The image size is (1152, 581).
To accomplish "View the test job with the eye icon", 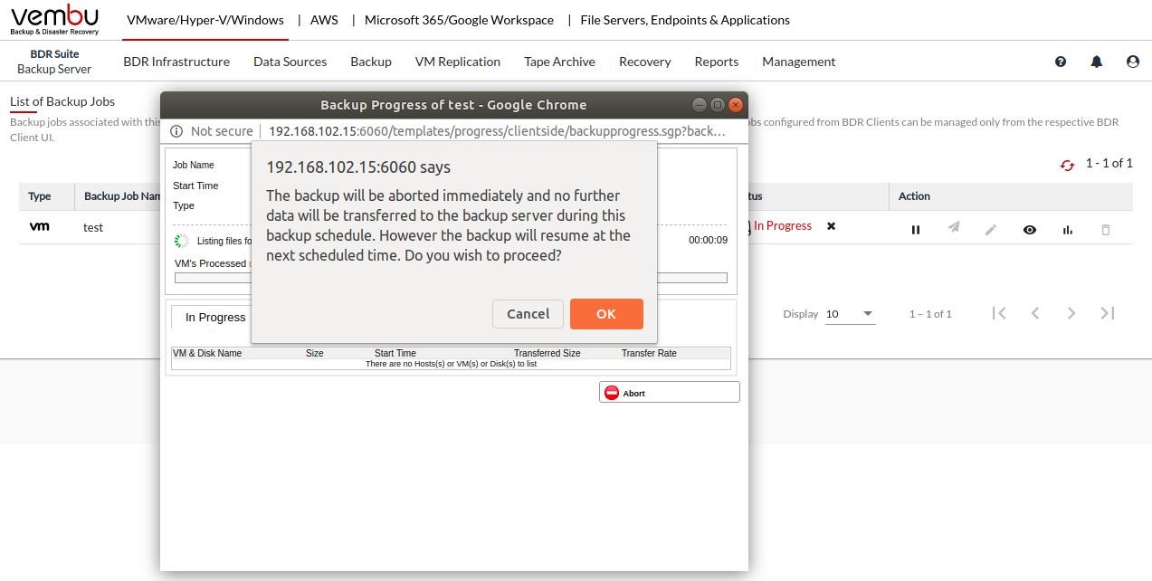I will click(1030, 230).
